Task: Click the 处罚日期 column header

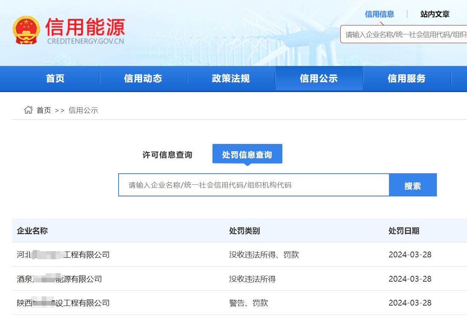Action: (x=404, y=231)
